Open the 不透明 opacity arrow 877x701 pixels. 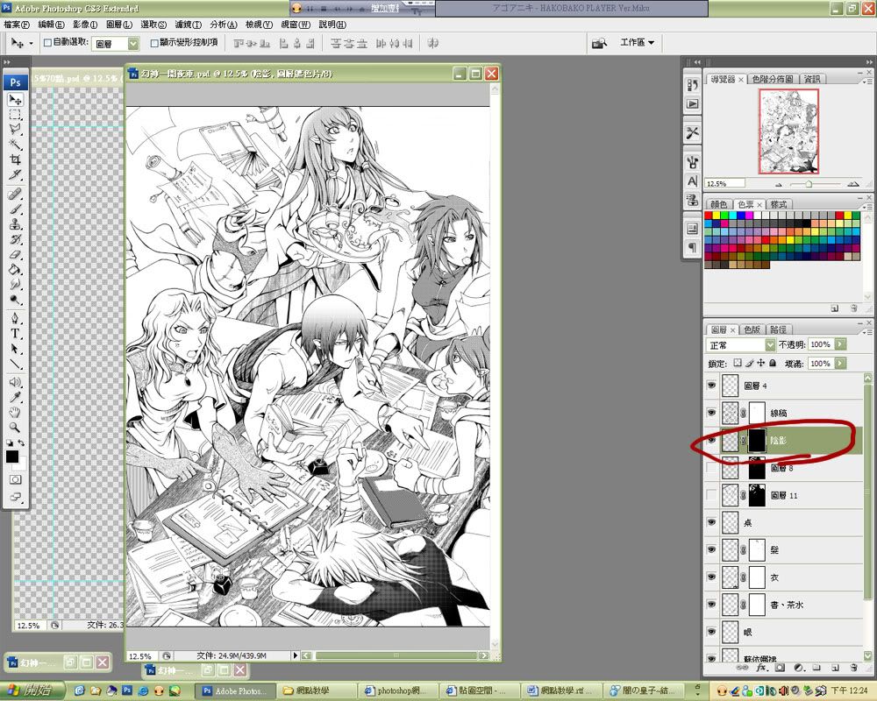click(x=840, y=344)
